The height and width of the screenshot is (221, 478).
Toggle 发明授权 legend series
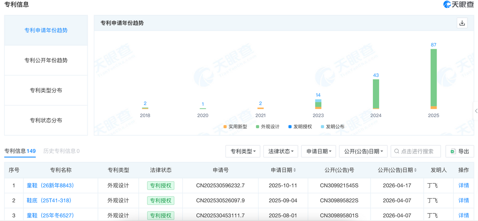coord(300,127)
